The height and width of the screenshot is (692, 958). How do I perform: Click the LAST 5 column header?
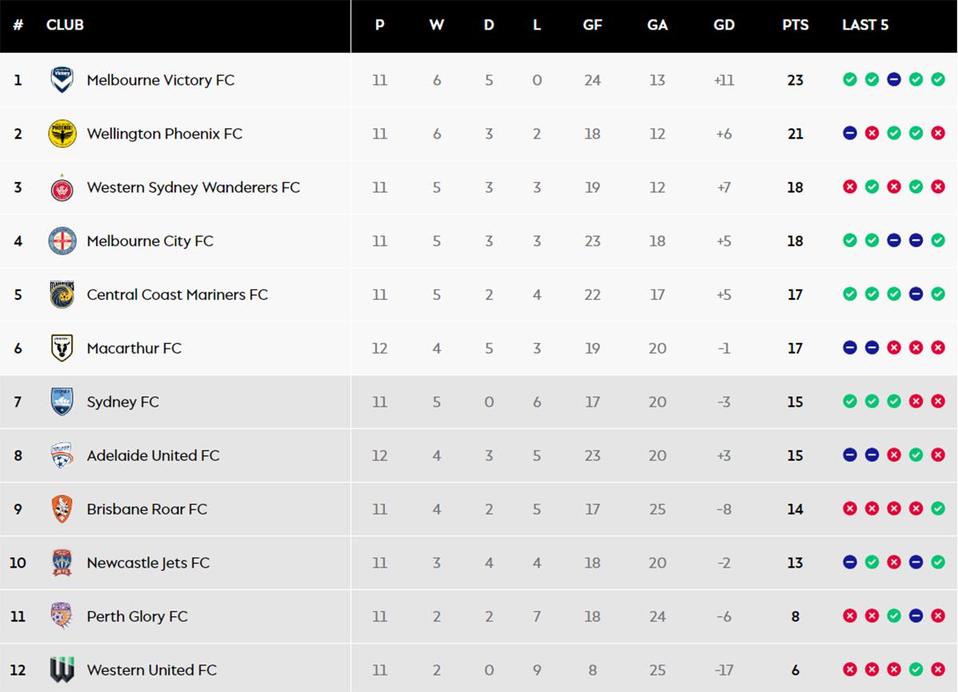pyautogui.click(x=865, y=25)
